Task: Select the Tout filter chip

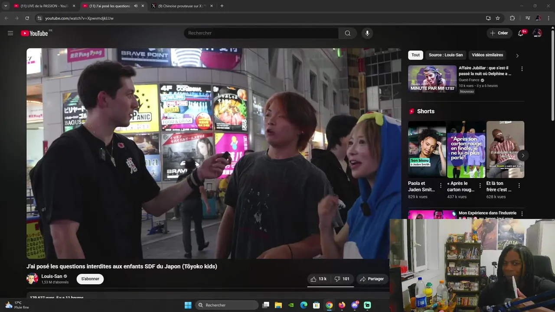Action: (x=415, y=55)
